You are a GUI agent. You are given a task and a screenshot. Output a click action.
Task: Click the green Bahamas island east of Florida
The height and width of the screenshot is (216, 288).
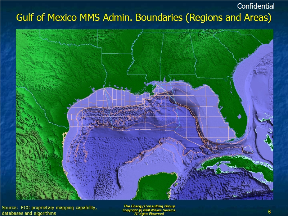click(267, 139)
